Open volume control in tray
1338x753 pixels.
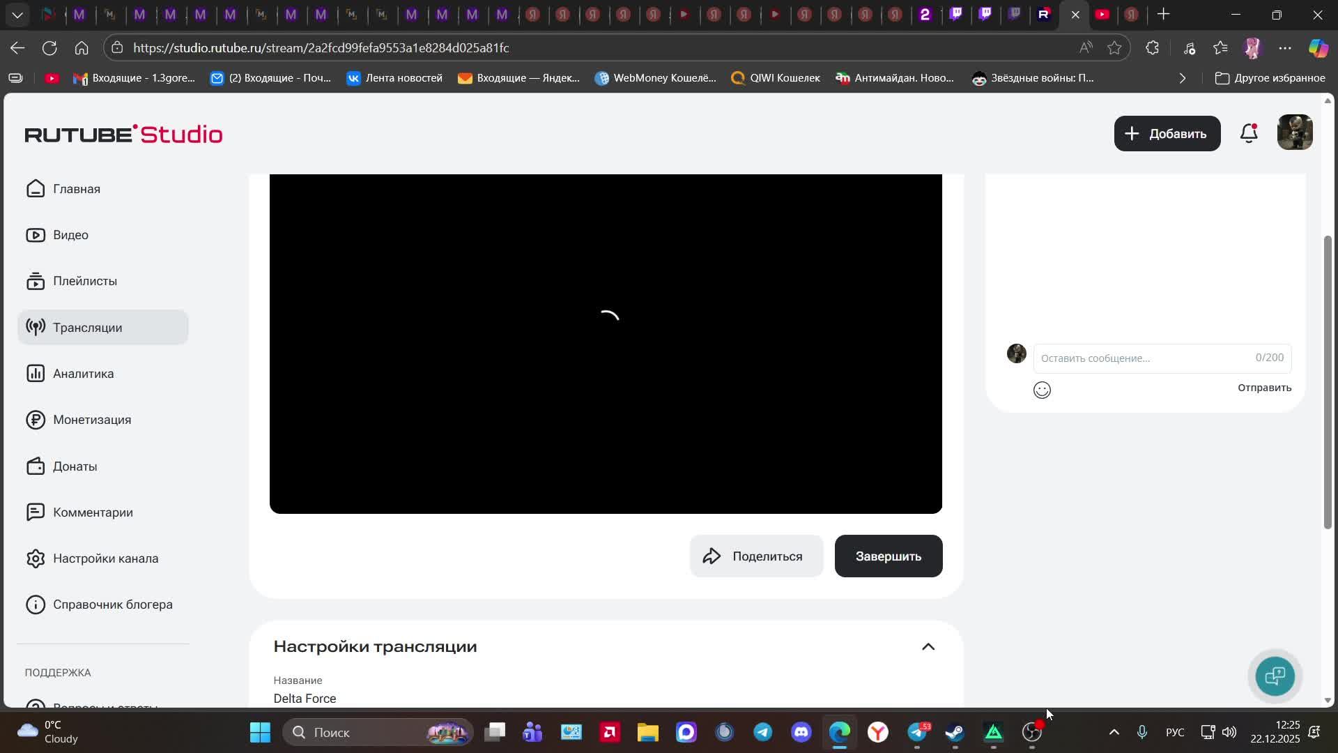1230,732
